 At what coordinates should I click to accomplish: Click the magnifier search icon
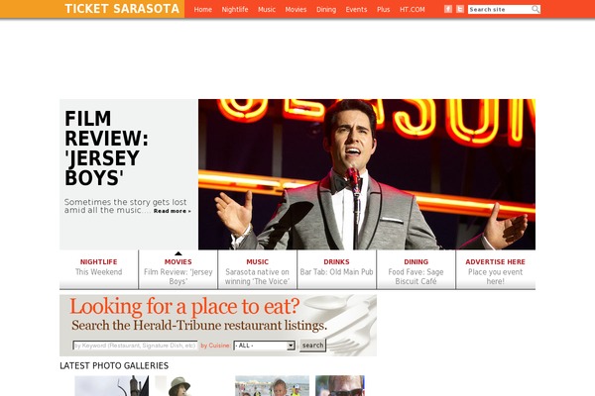pos(535,9)
